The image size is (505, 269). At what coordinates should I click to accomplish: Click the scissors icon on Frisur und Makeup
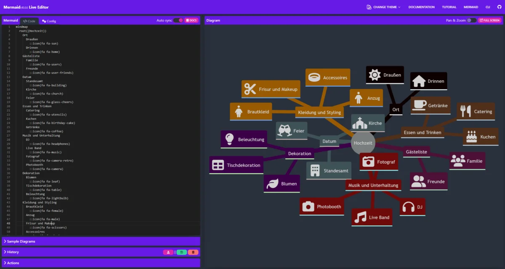pyautogui.click(x=250, y=89)
